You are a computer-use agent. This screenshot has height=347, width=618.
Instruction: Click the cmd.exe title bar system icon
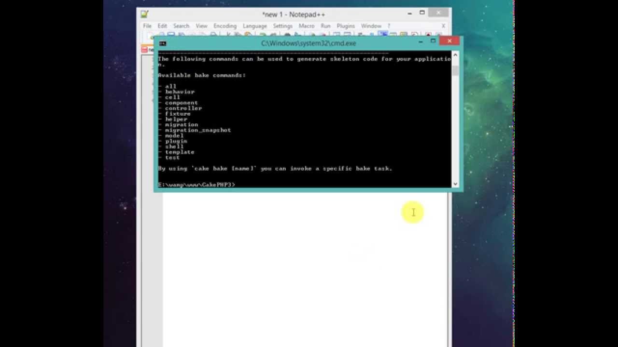[163, 43]
